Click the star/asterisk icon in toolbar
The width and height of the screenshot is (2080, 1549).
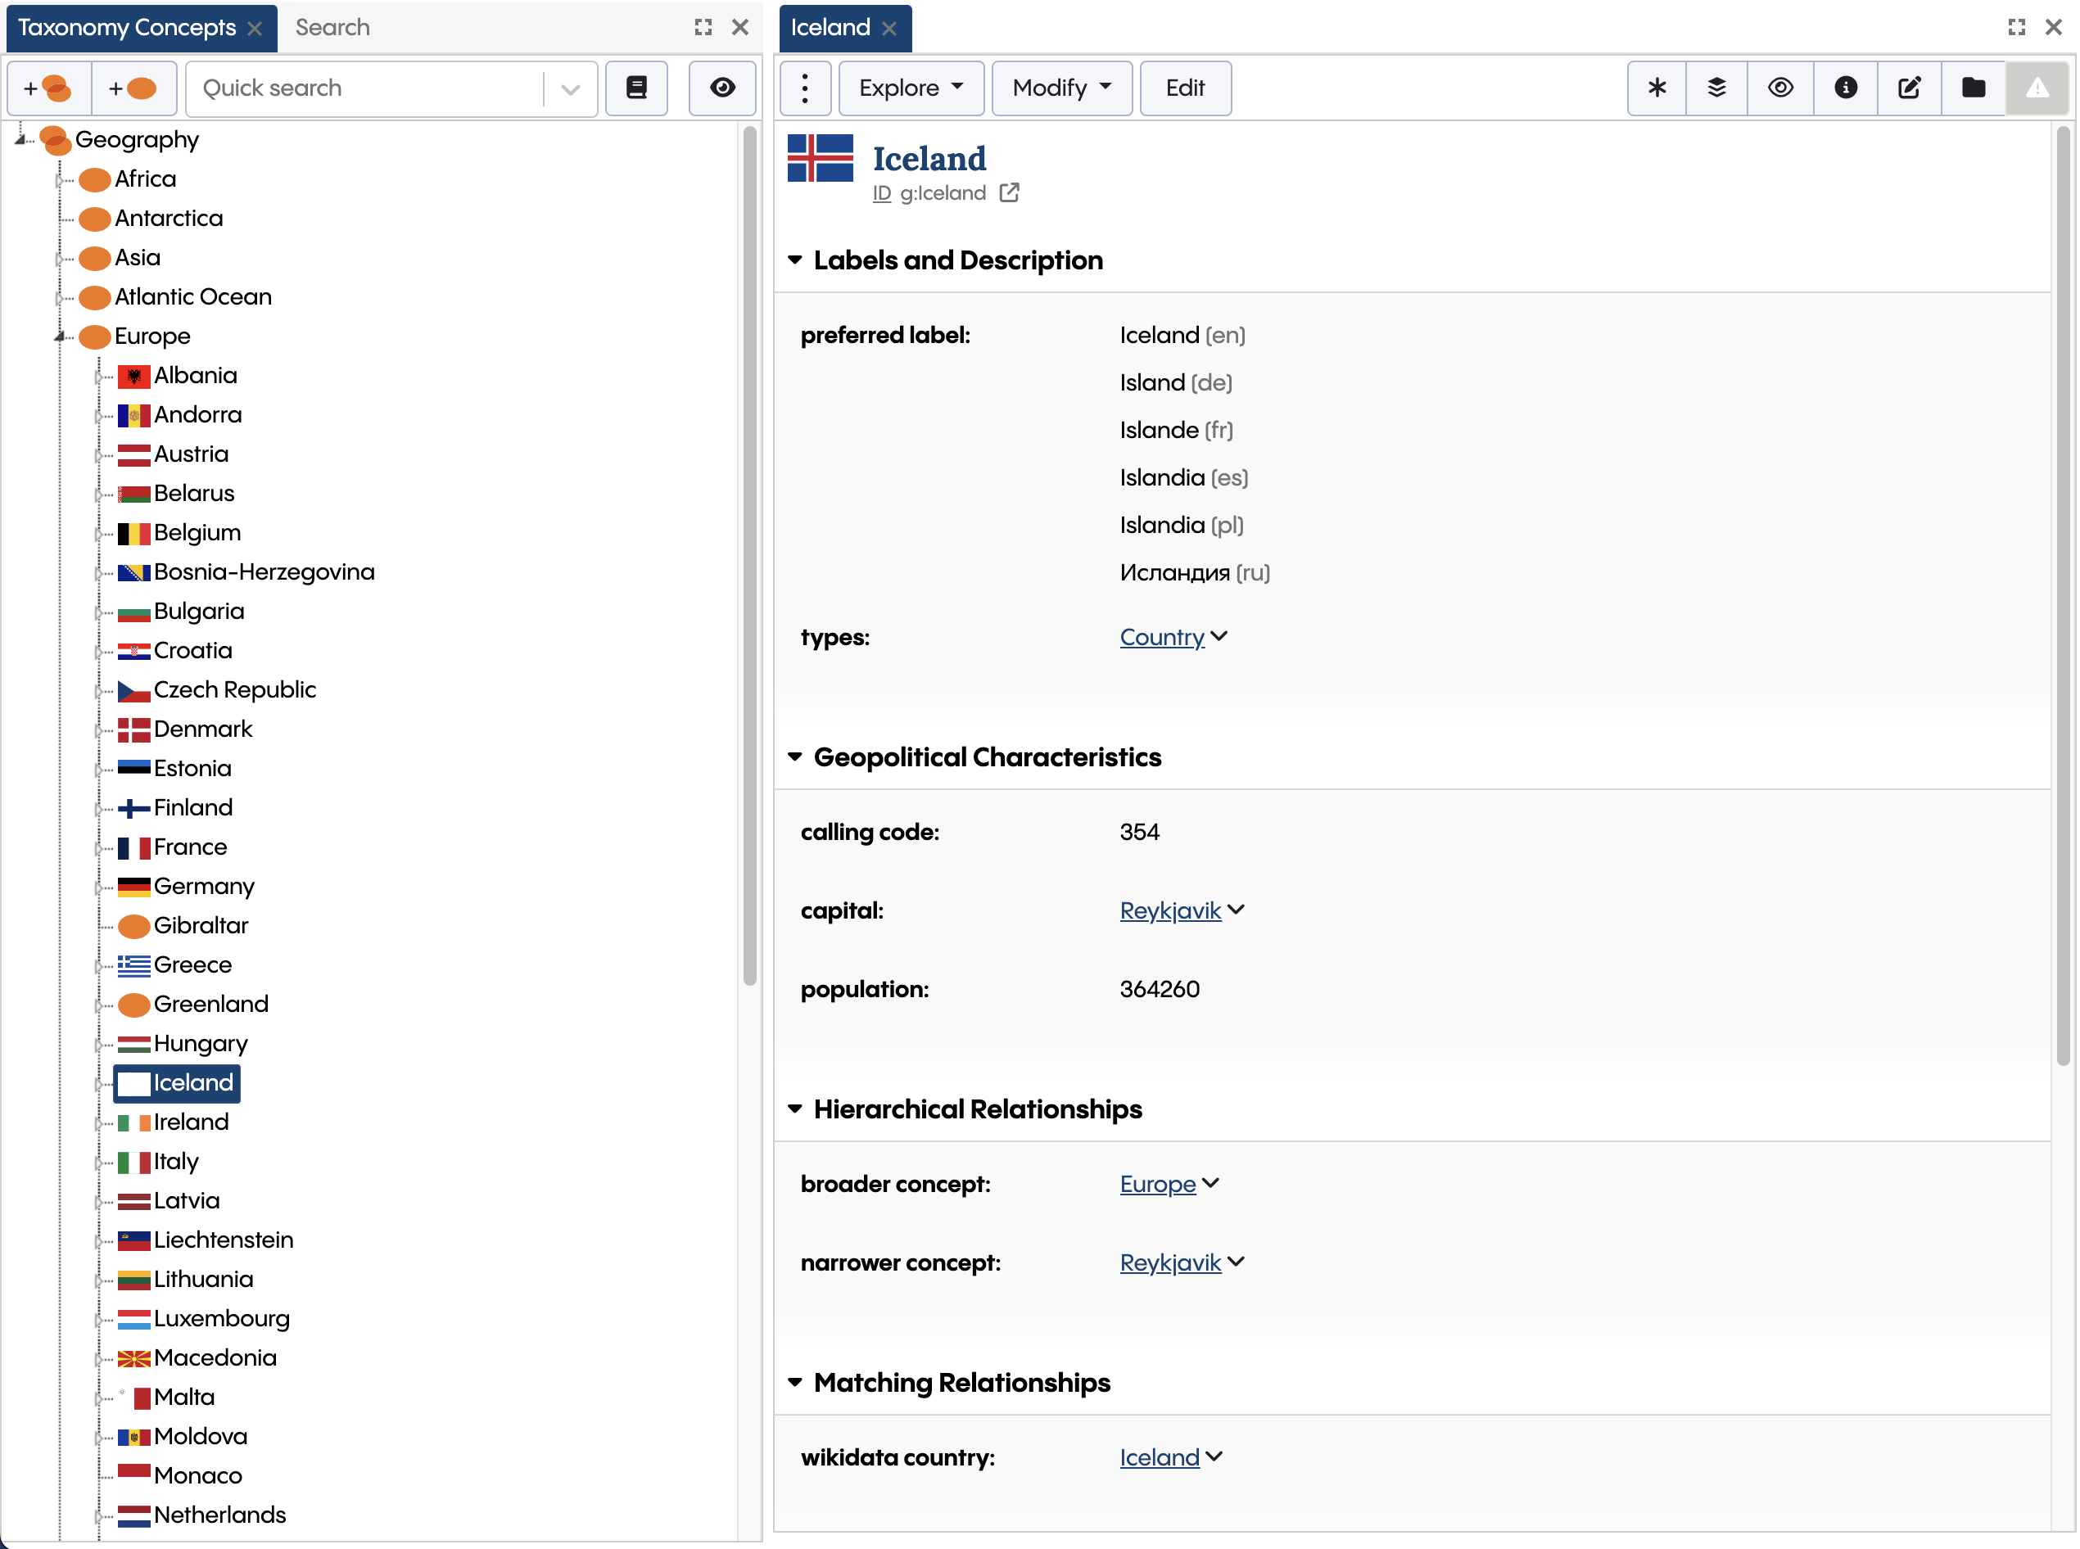(x=1655, y=88)
